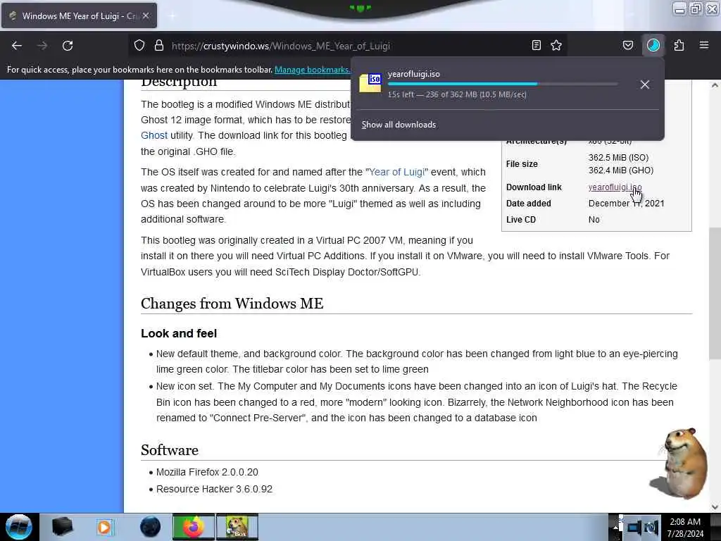Click the 362.4 MiB (GHO) value
The width and height of the screenshot is (721, 541).
[x=621, y=170]
